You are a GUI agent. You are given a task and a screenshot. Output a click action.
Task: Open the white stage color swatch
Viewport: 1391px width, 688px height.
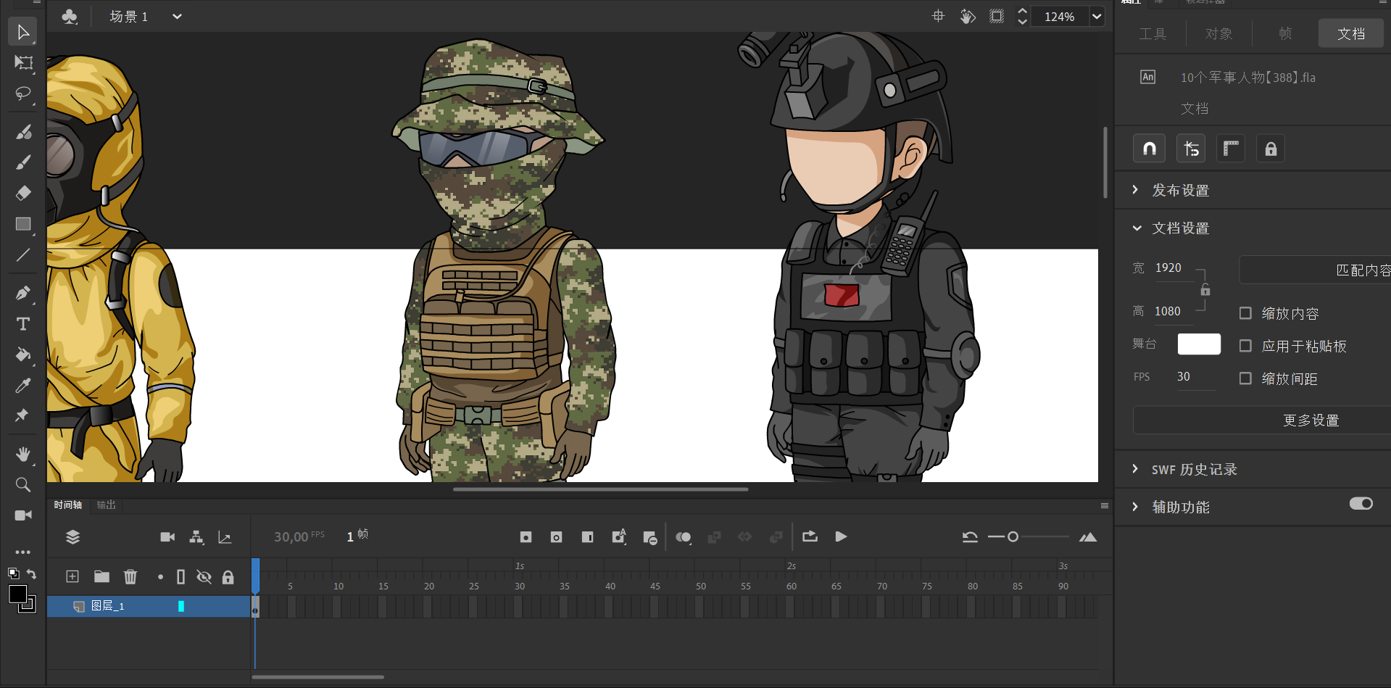(x=1199, y=344)
